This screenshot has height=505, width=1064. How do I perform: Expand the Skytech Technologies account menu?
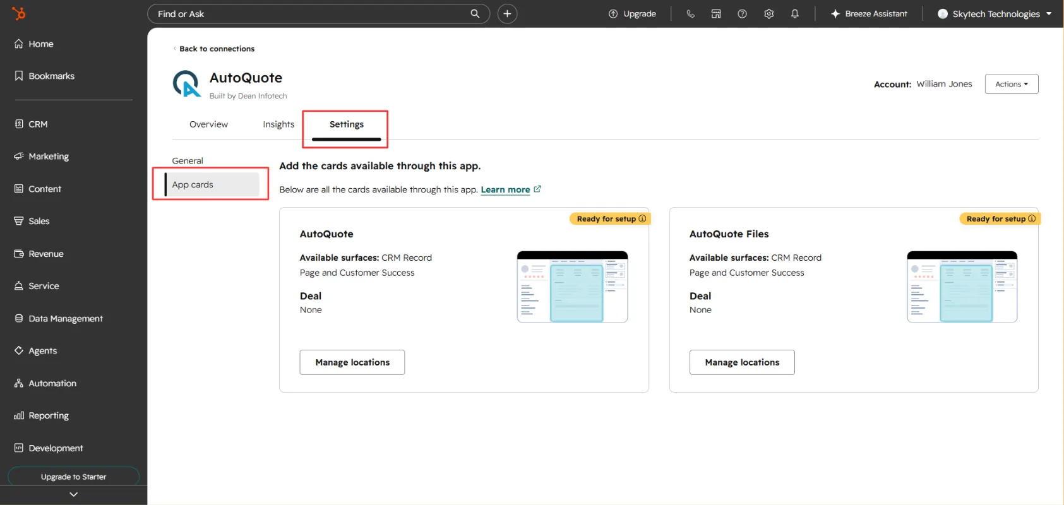pos(995,14)
